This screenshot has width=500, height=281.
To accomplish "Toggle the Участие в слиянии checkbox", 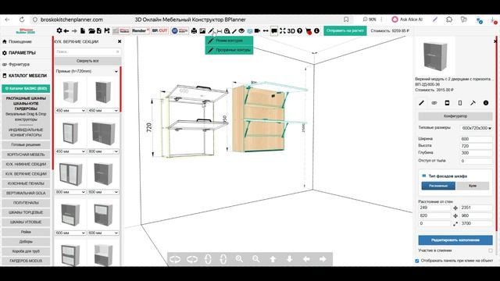I will pos(491,251).
